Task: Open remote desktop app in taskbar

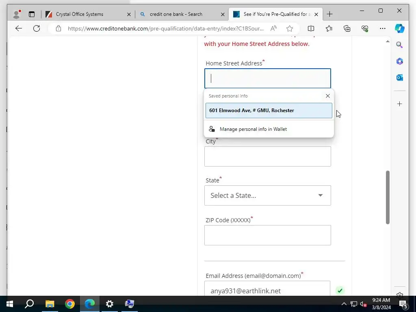Action: [130, 304]
